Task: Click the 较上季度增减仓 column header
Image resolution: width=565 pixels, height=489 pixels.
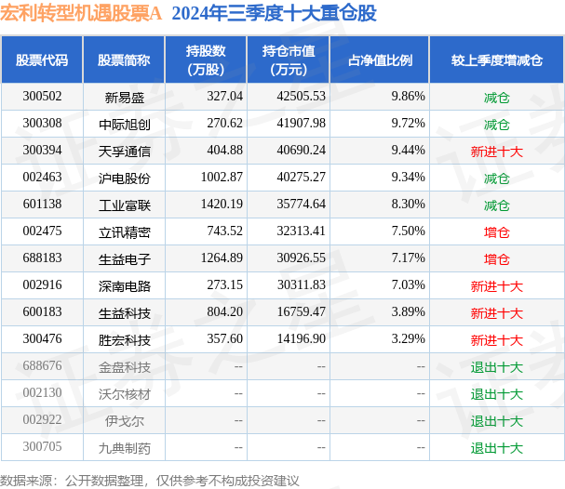Action: [x=496, y=60]
